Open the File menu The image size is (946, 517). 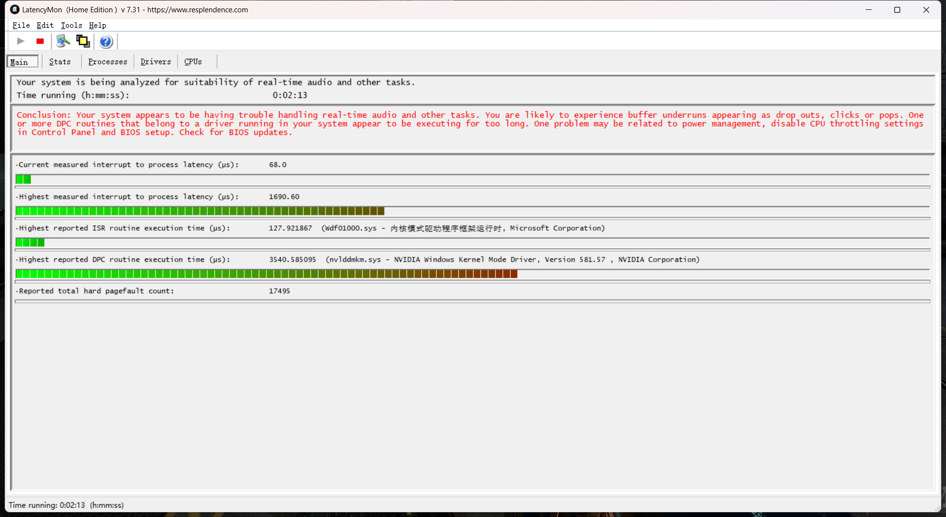click(x=21, y=25)
